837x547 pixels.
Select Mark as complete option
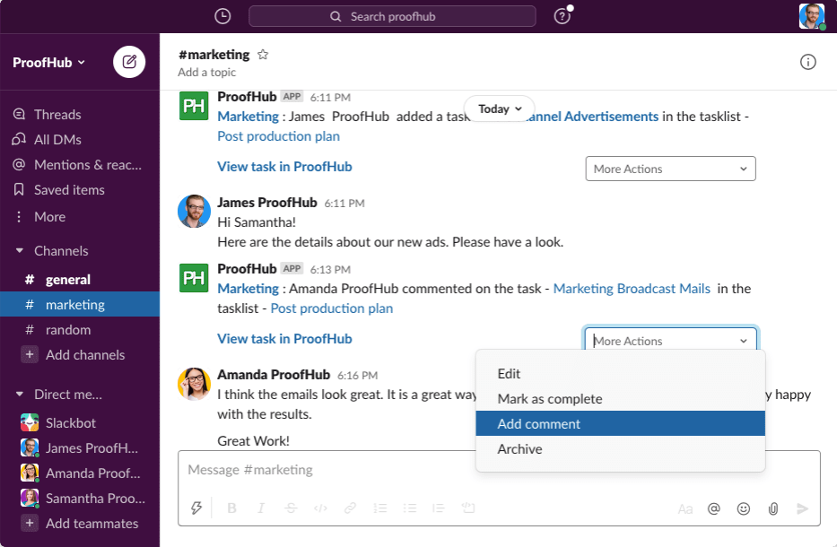tap(620, 399)
